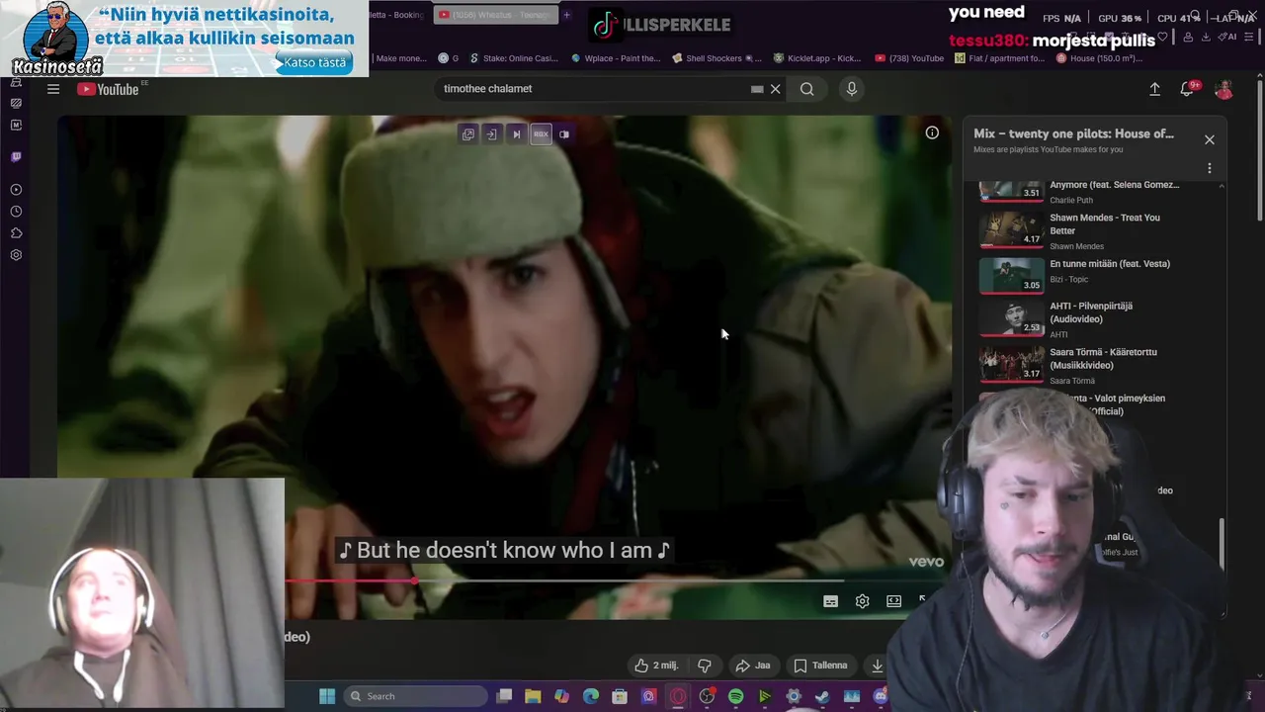The width and height of the screenshot is (1265, 712).
Task: Open the YouTube hamburger guide menu
Action: (53, 89)
